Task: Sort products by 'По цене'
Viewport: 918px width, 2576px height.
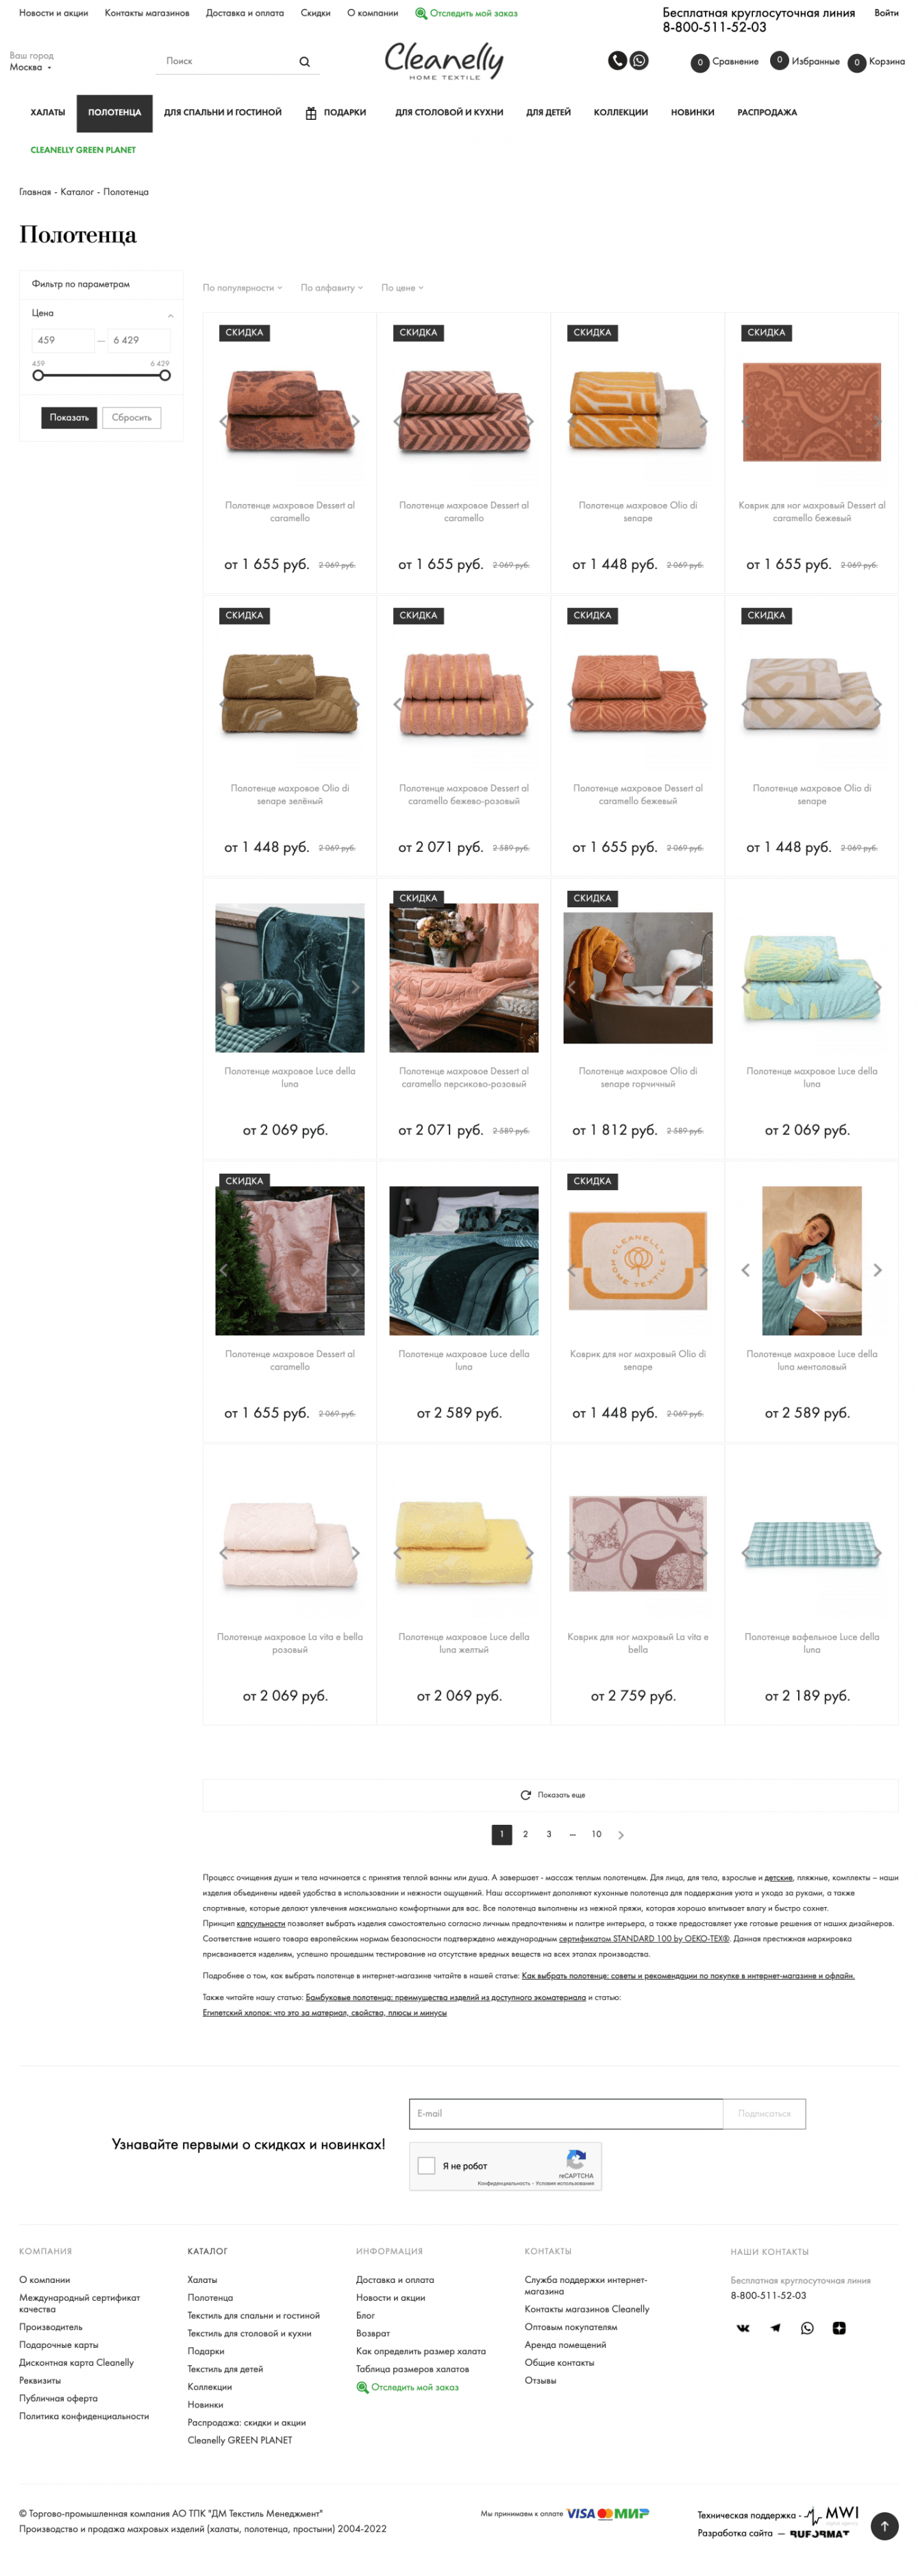Action: [x=402, y=288]
